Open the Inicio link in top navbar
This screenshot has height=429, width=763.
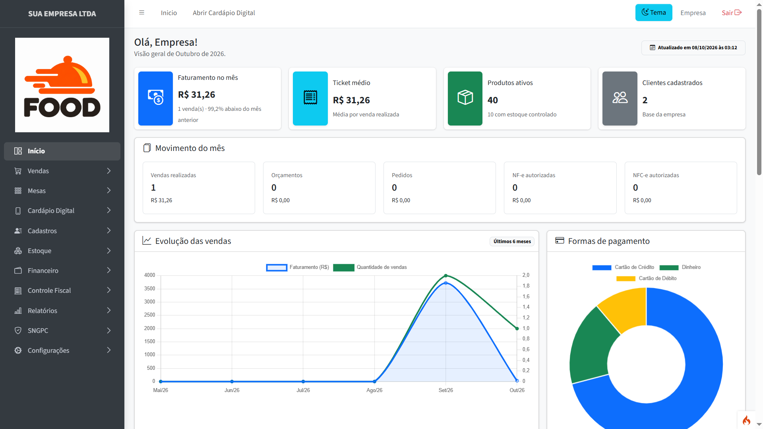(169, 13)
